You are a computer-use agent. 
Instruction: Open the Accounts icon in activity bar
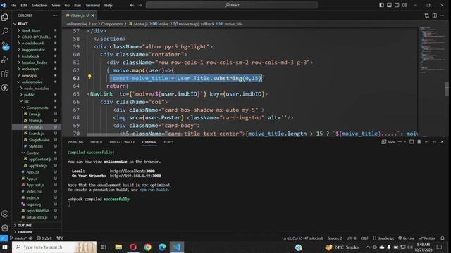coord(5,214)
